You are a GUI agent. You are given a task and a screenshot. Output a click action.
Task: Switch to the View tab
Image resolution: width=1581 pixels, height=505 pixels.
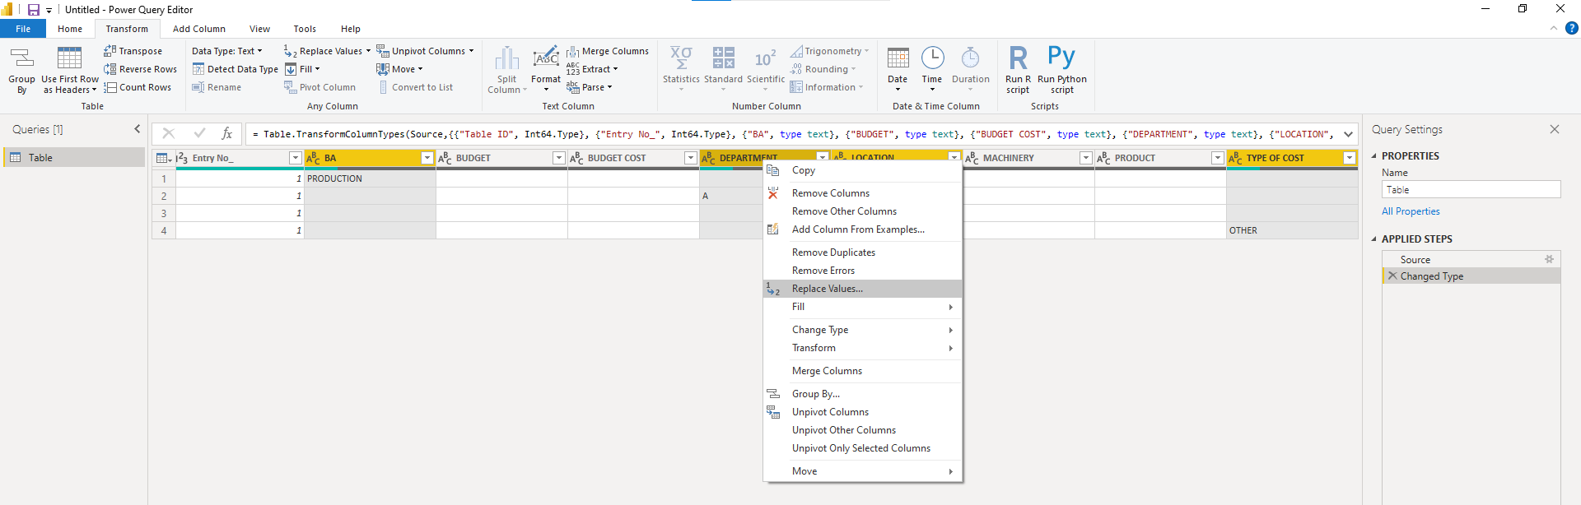click(259, 29)
